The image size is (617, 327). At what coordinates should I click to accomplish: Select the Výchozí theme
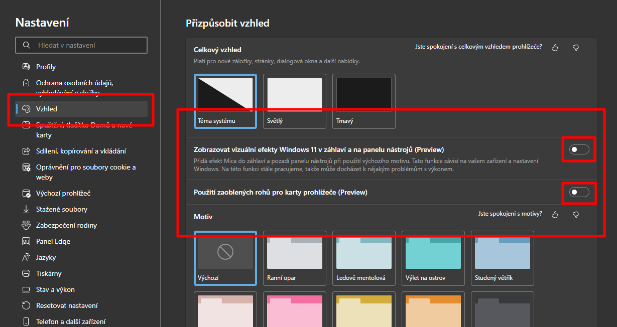pyautogui.click(x=225, y=258)
